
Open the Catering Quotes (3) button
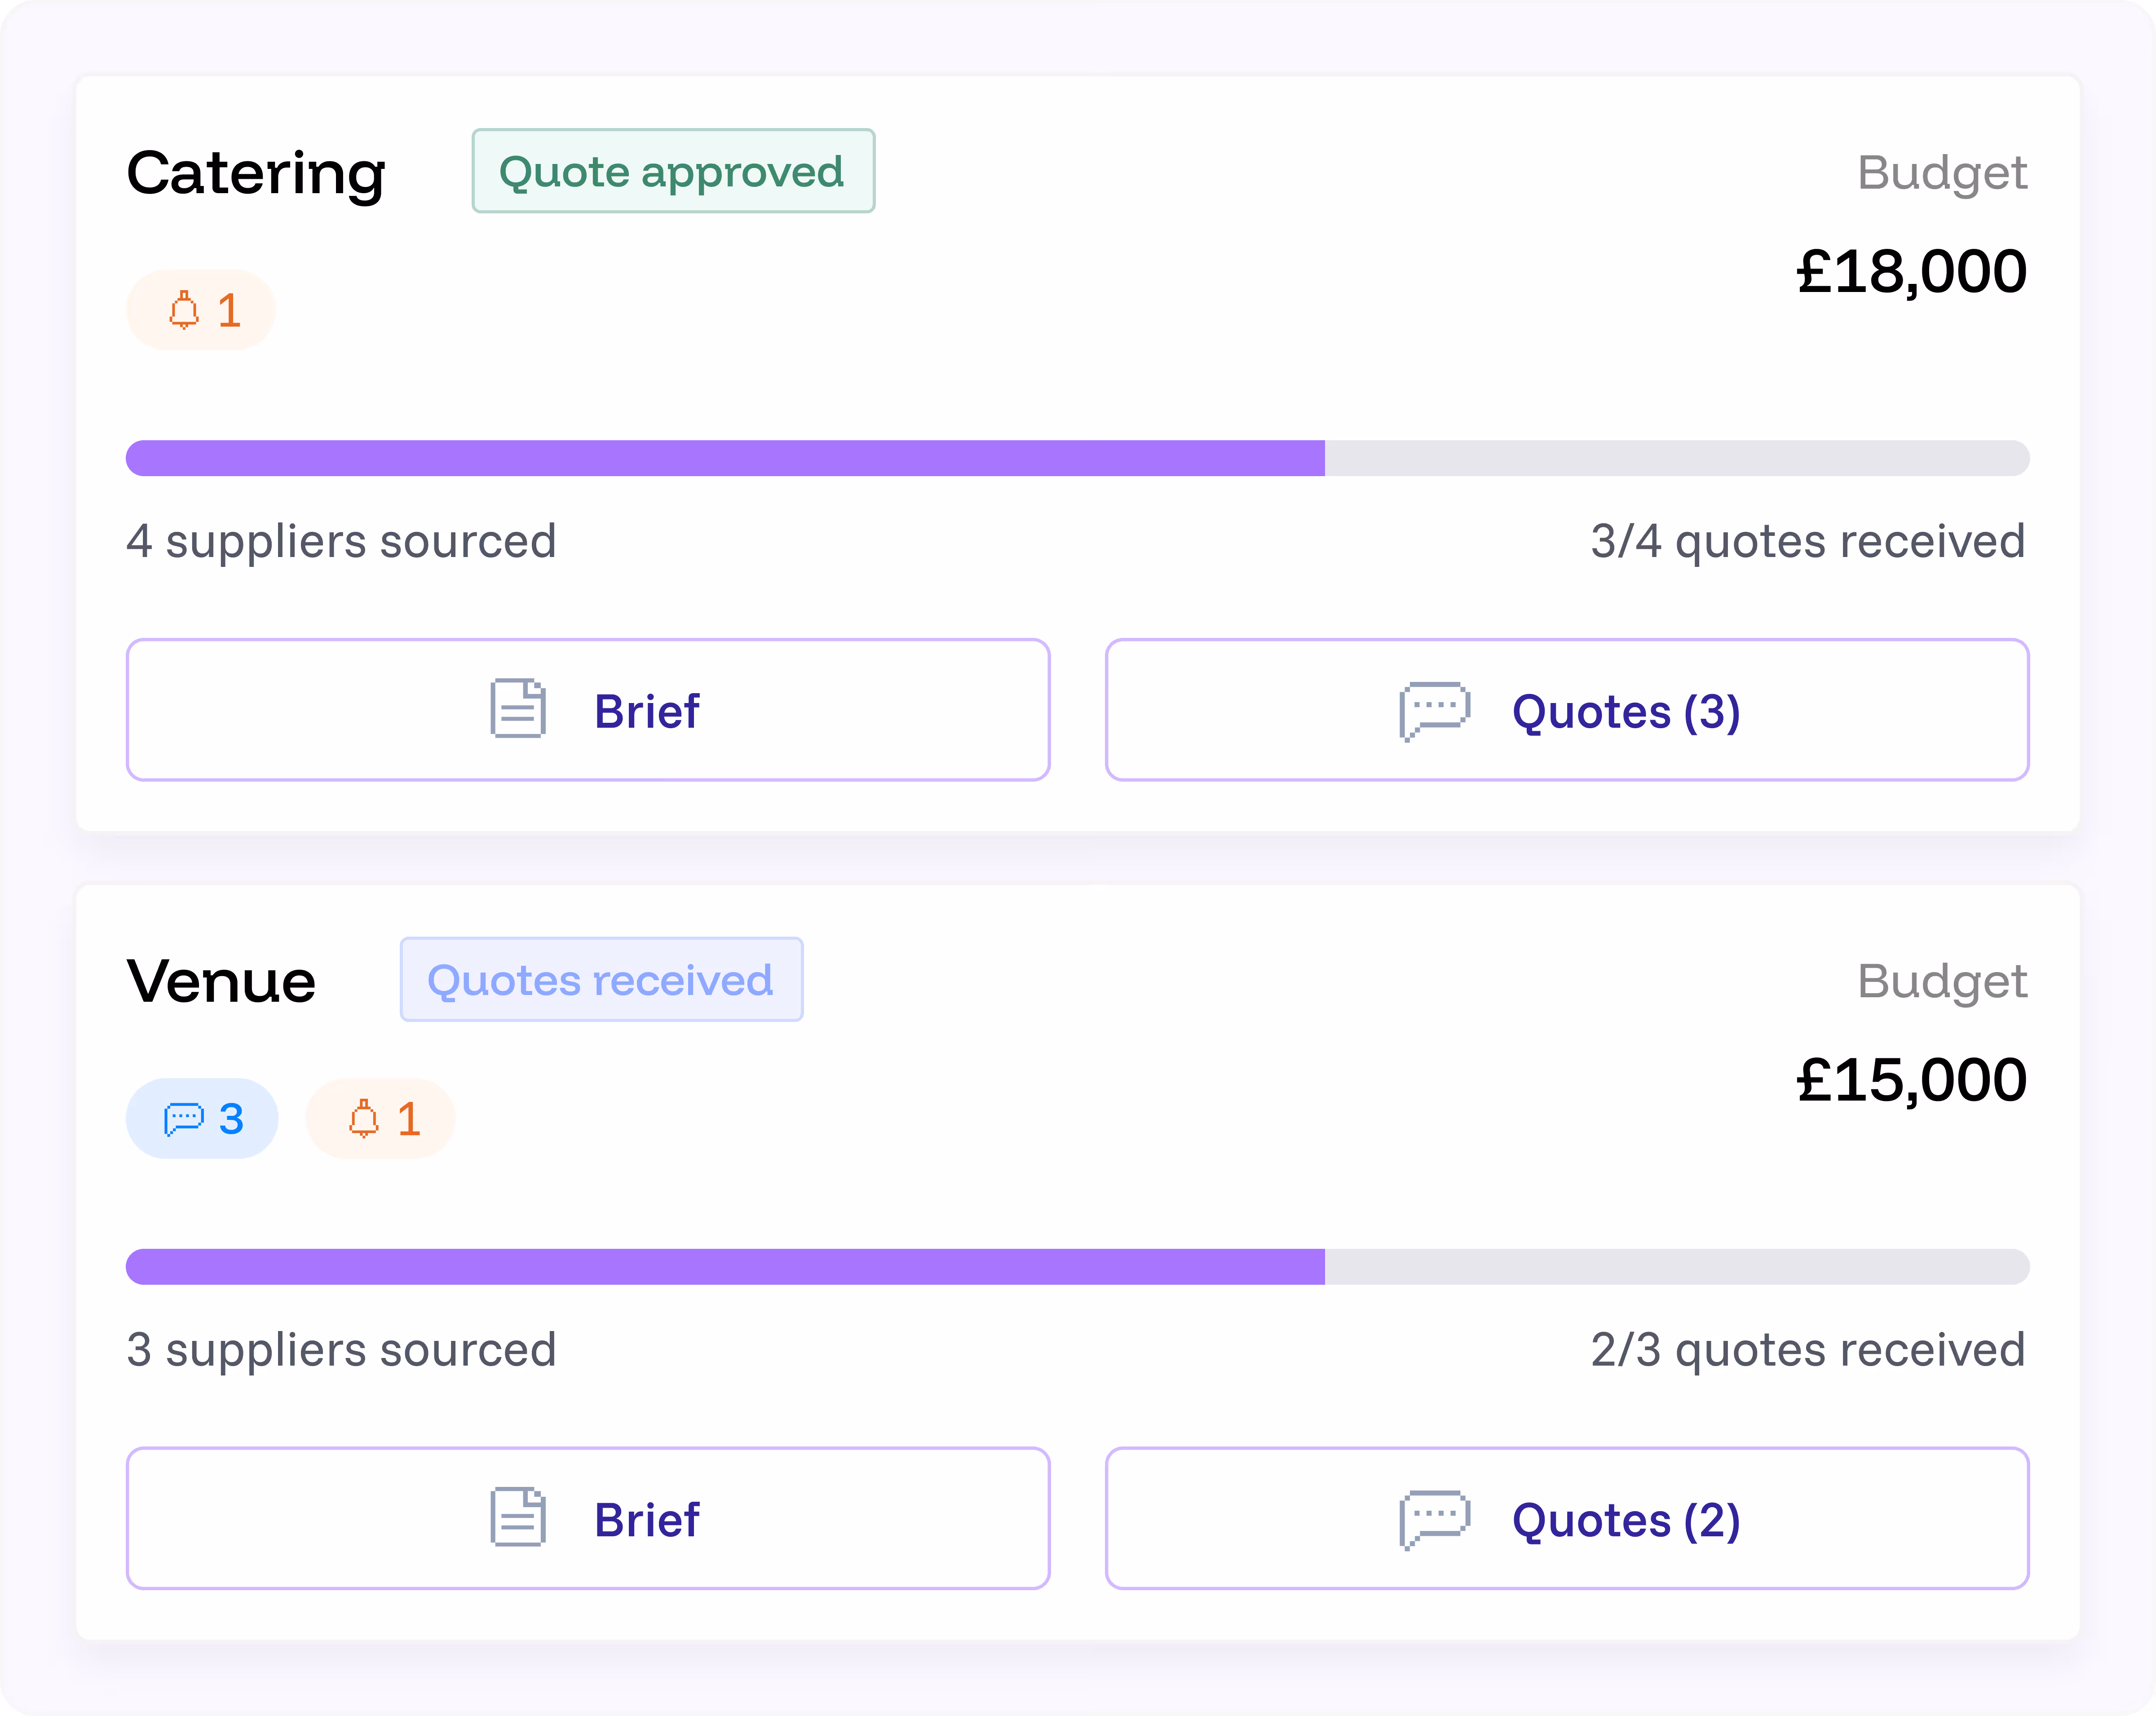tap(1567, 710)
